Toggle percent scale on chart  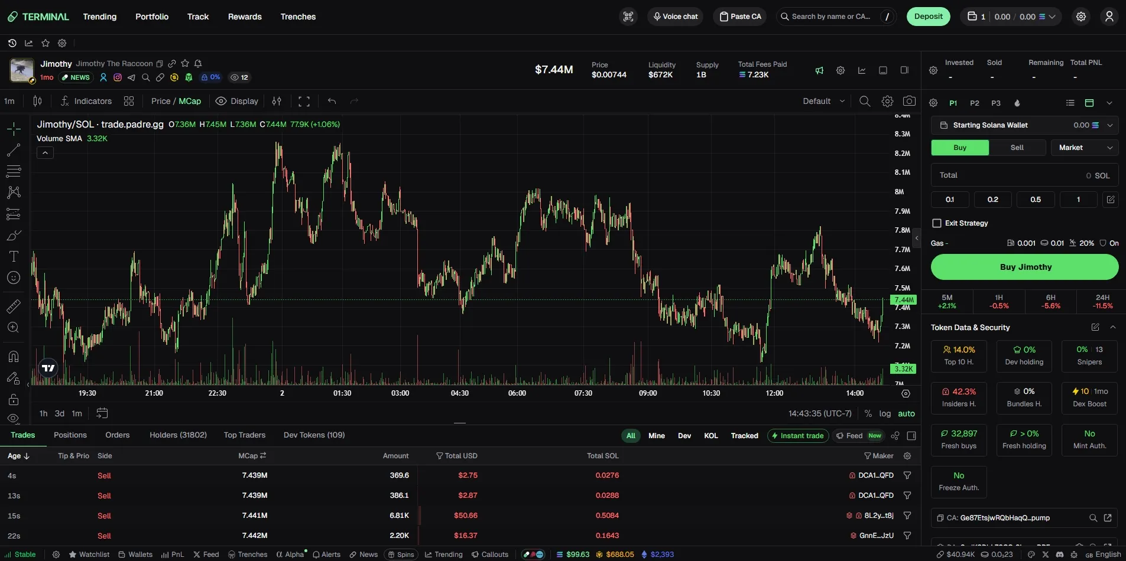click(868, 413)
